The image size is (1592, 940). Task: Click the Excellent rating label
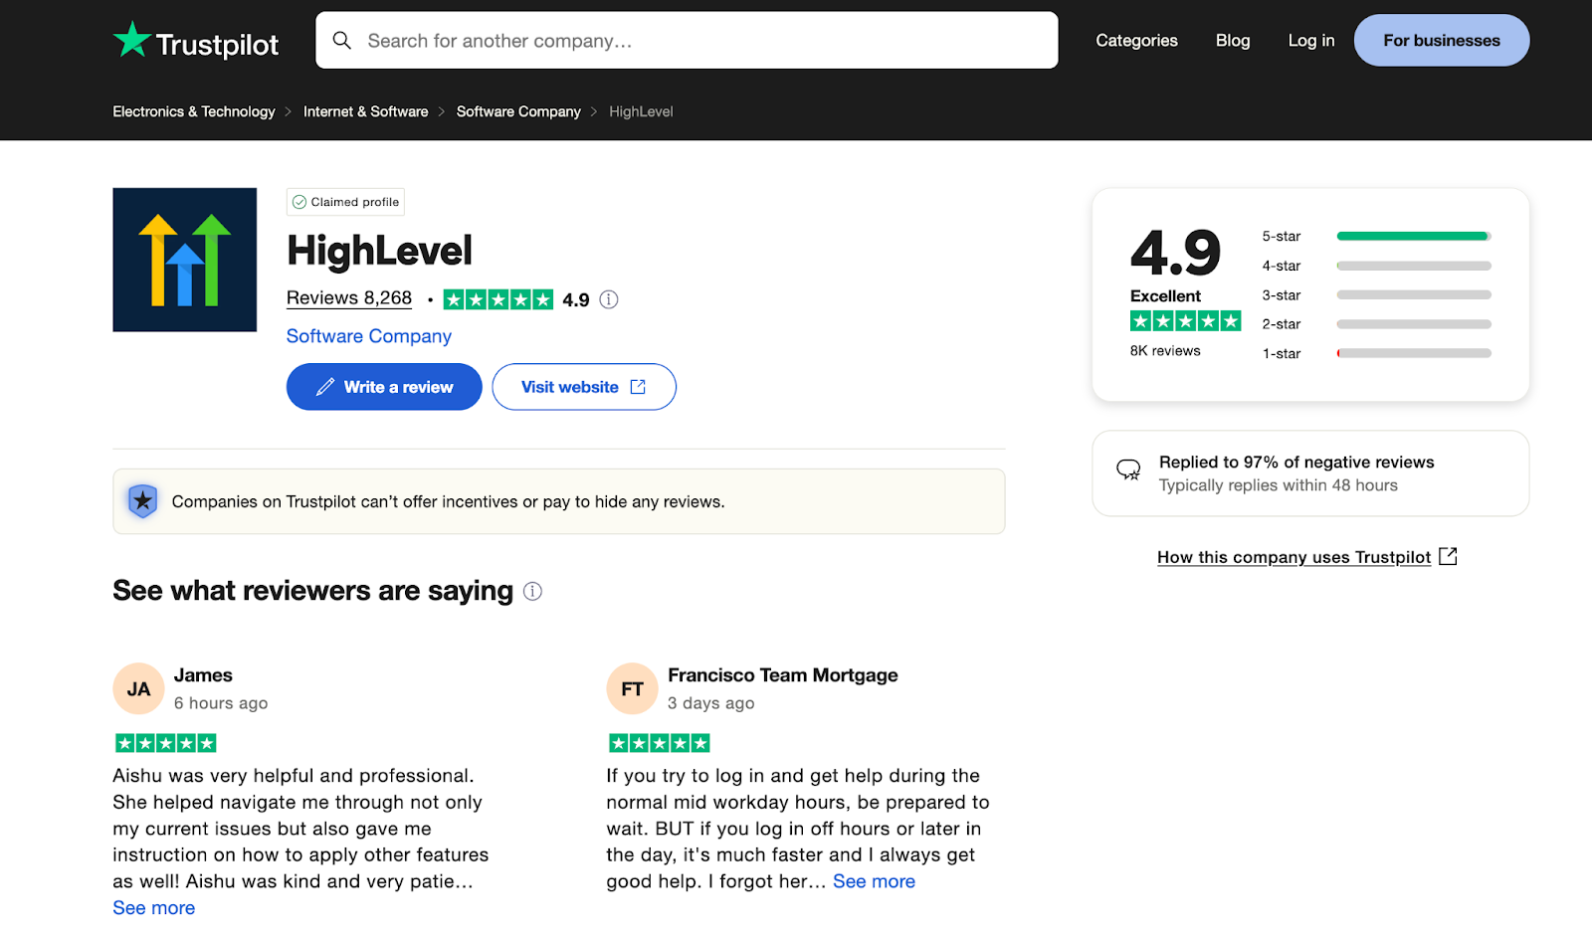(1165, 296)
